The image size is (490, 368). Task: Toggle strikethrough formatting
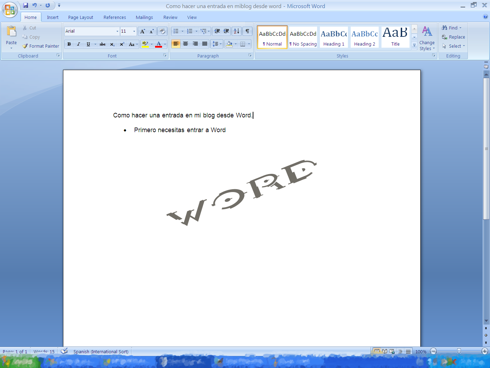coord(103,44)
